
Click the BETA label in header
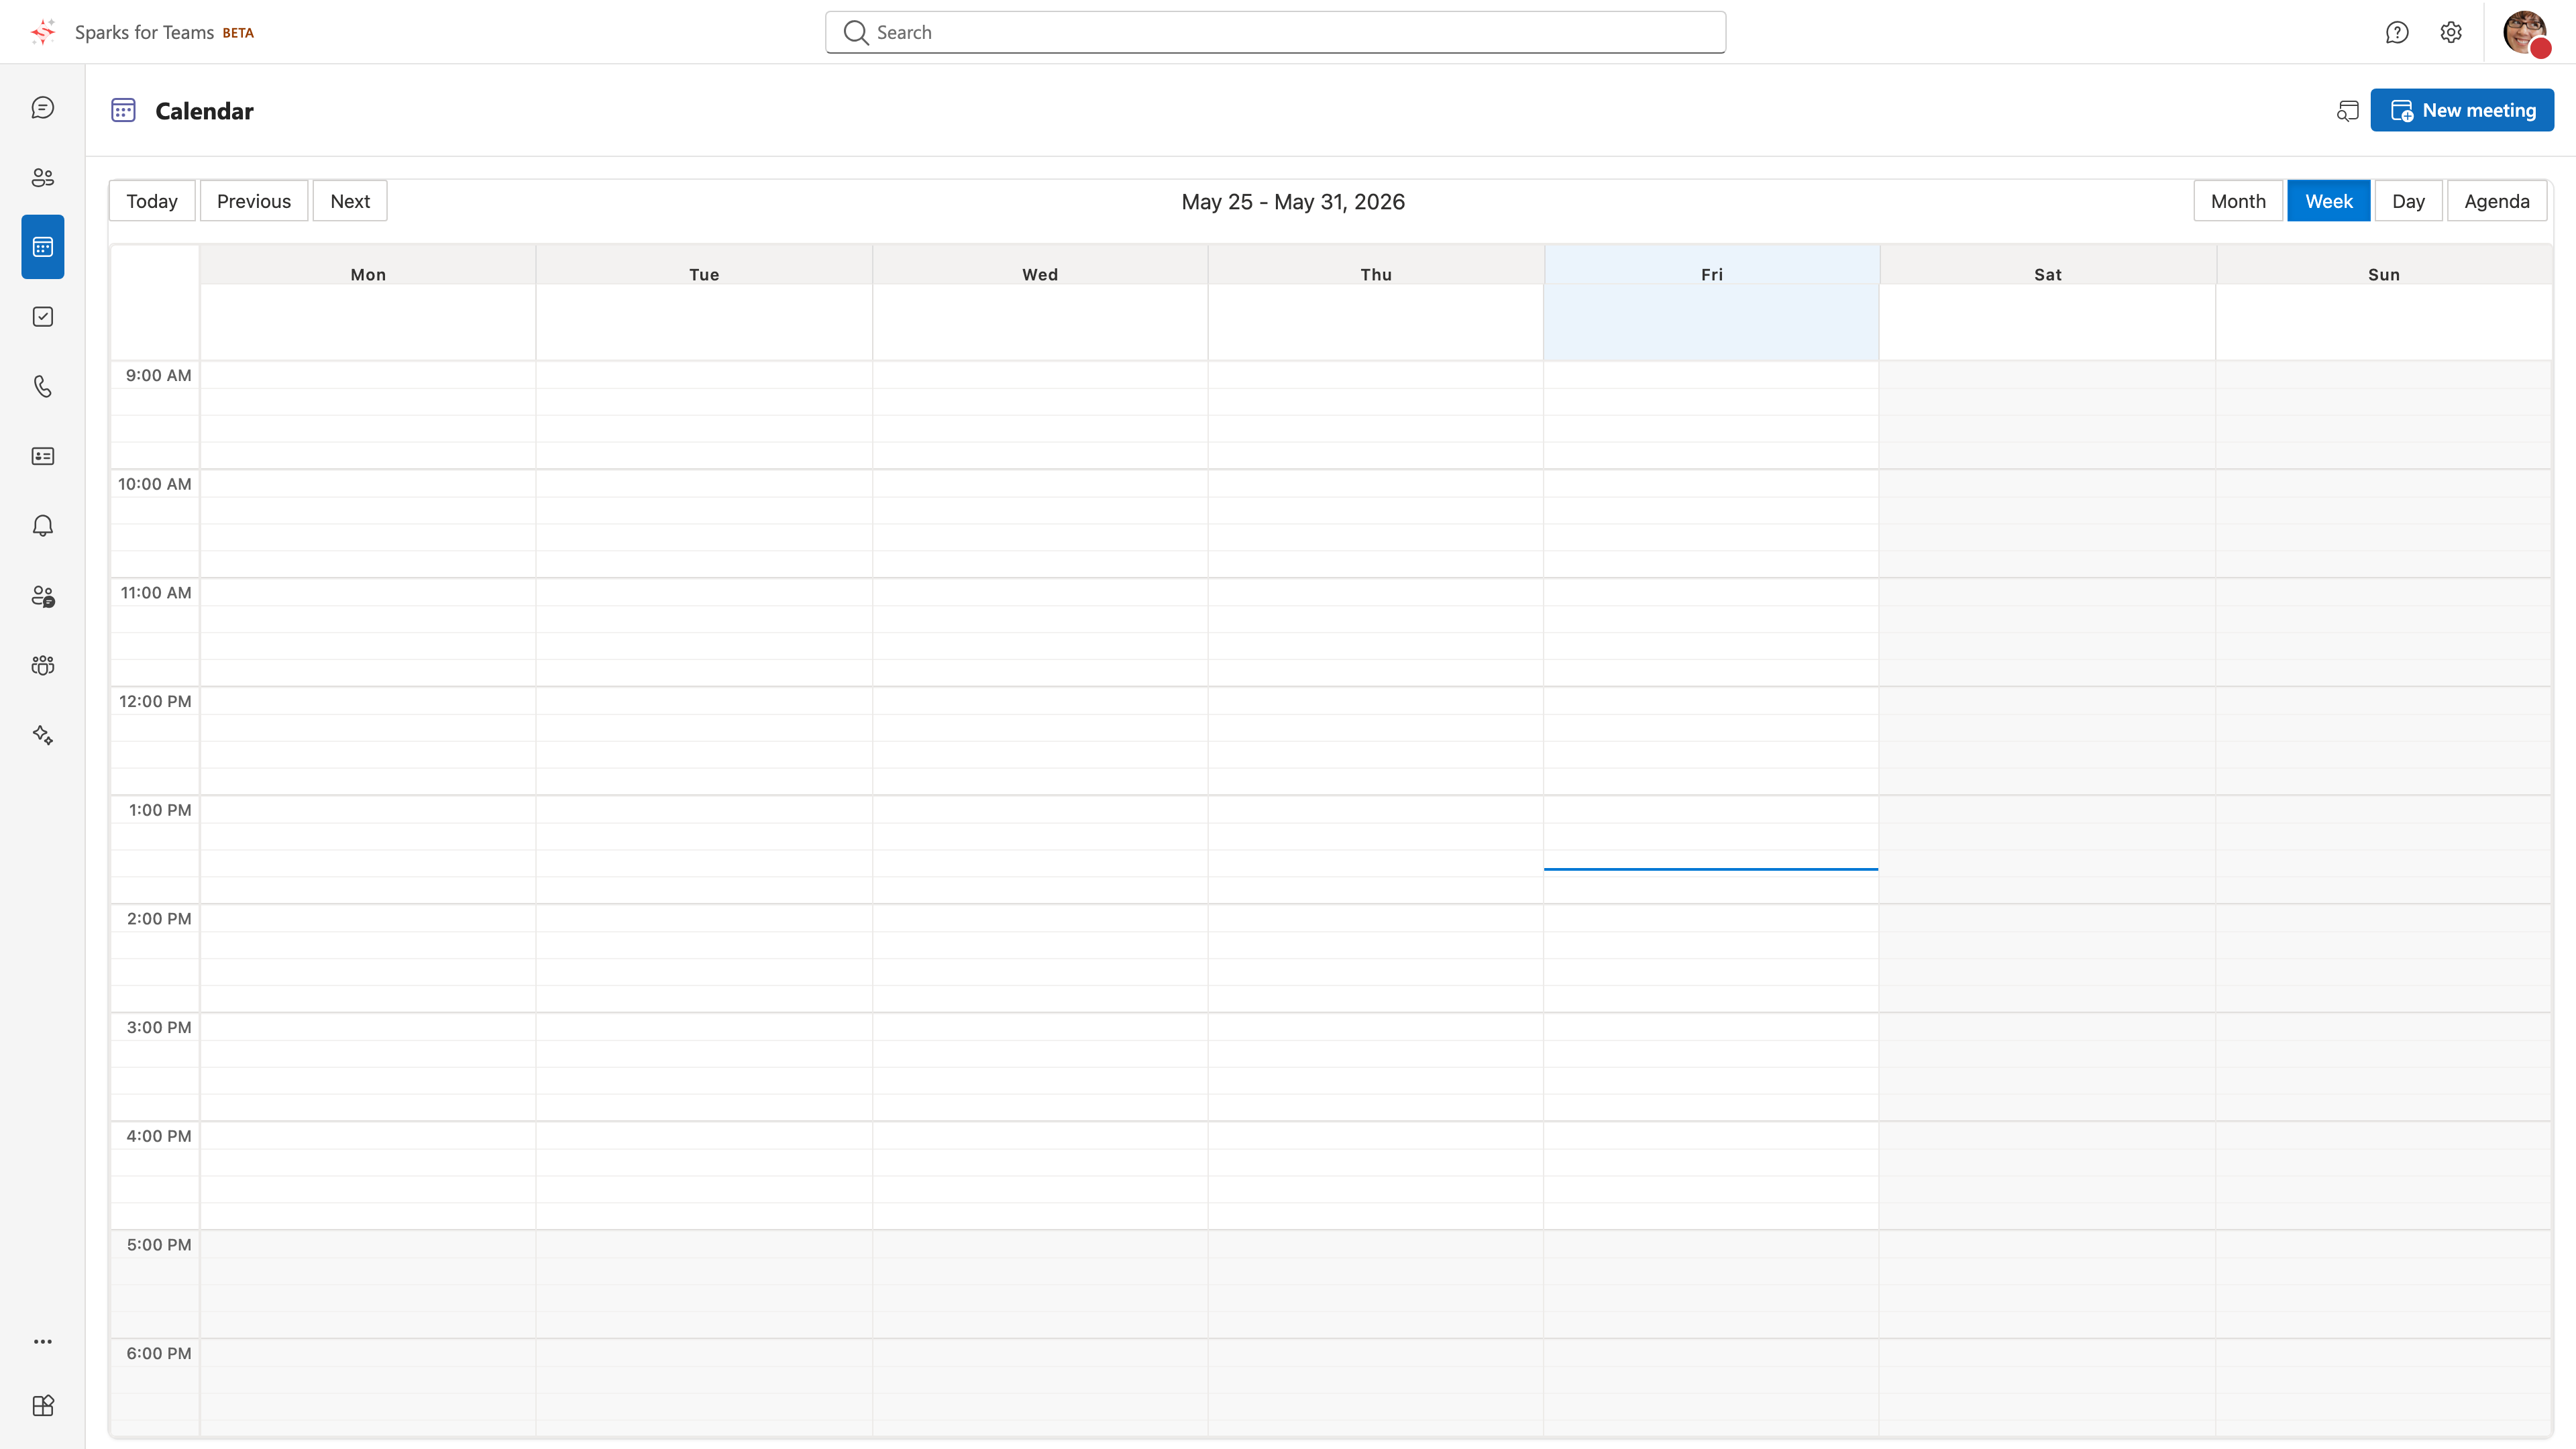238,33
